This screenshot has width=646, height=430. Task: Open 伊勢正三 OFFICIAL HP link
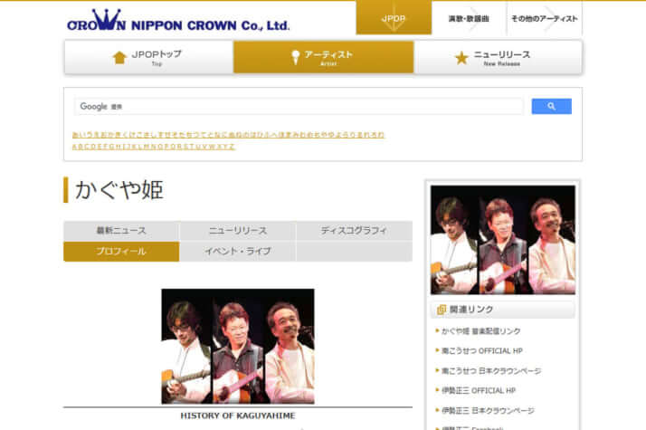(x=479, y=391)
